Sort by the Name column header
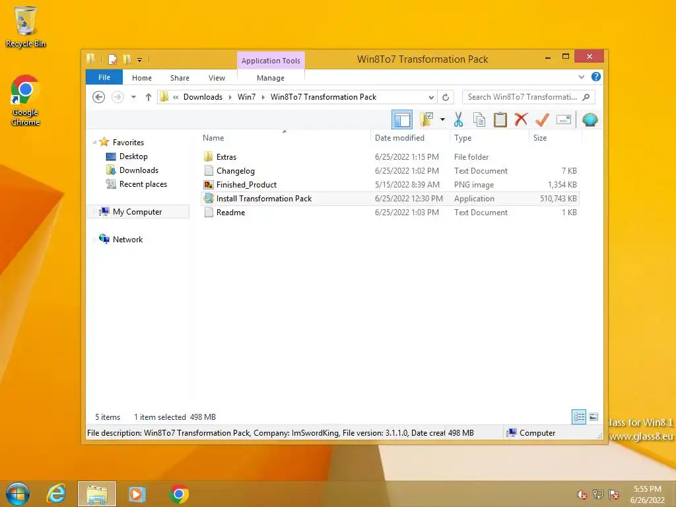This screenshot has width=676, height=507. pyautogui.click(x=285, y=137)
